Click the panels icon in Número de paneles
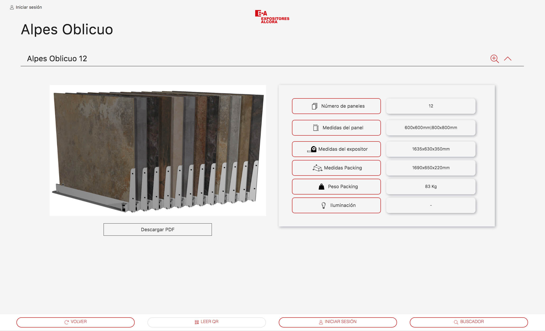 tap(314, 106)
